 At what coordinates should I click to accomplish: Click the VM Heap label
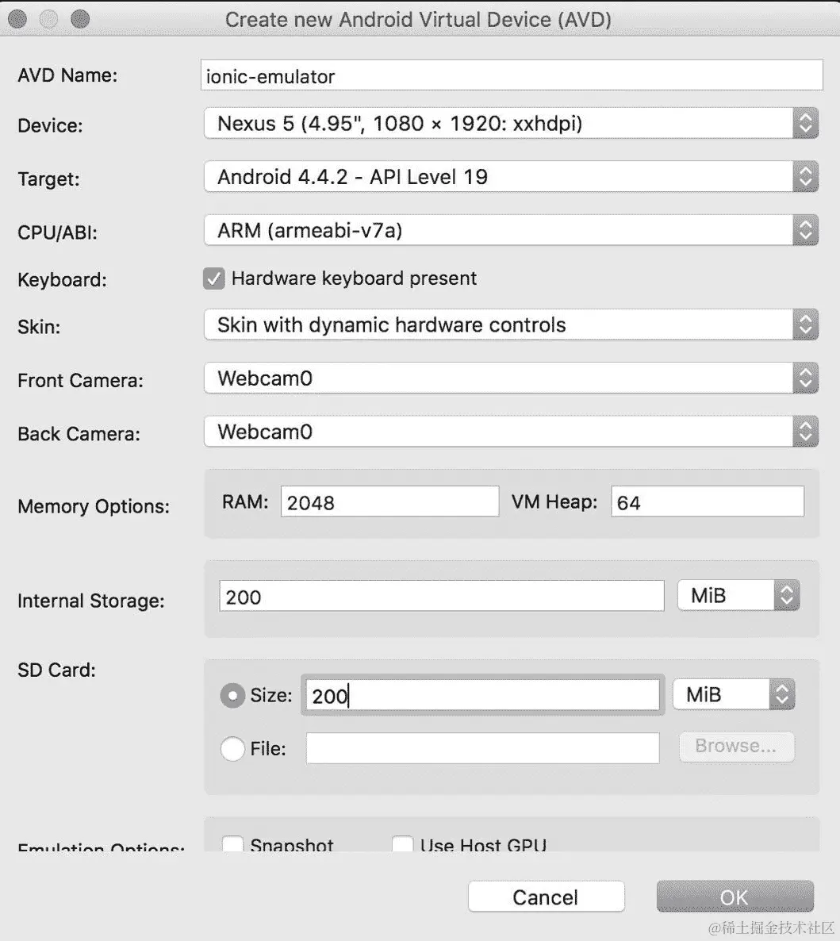(554, 501)
